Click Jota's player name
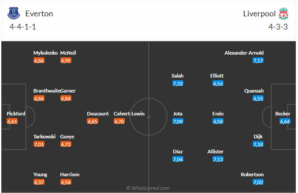This screenshot has width=298, height=193. point(178,114)
